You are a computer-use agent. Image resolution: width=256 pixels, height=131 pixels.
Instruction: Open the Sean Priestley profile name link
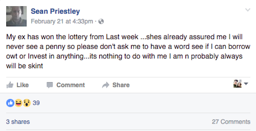coord(55,11)
